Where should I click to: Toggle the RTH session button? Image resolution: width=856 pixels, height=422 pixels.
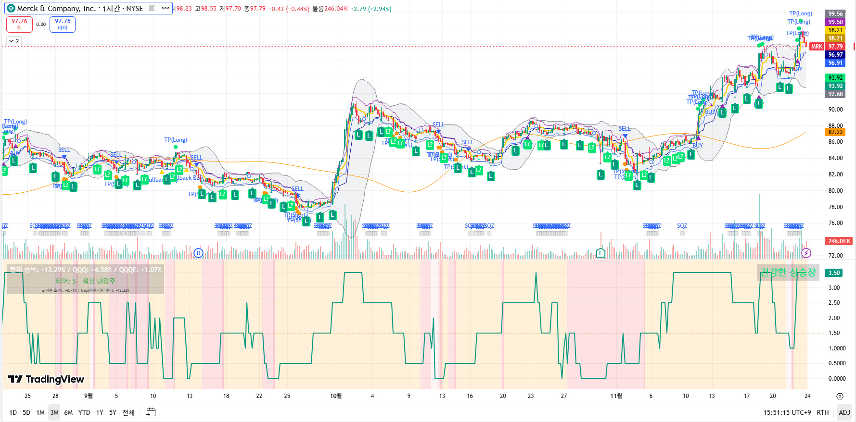pyautogui.click(x=822, y=412)
